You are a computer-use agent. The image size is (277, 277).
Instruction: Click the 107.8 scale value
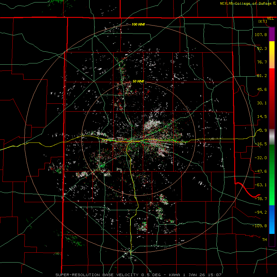(261, 34)
